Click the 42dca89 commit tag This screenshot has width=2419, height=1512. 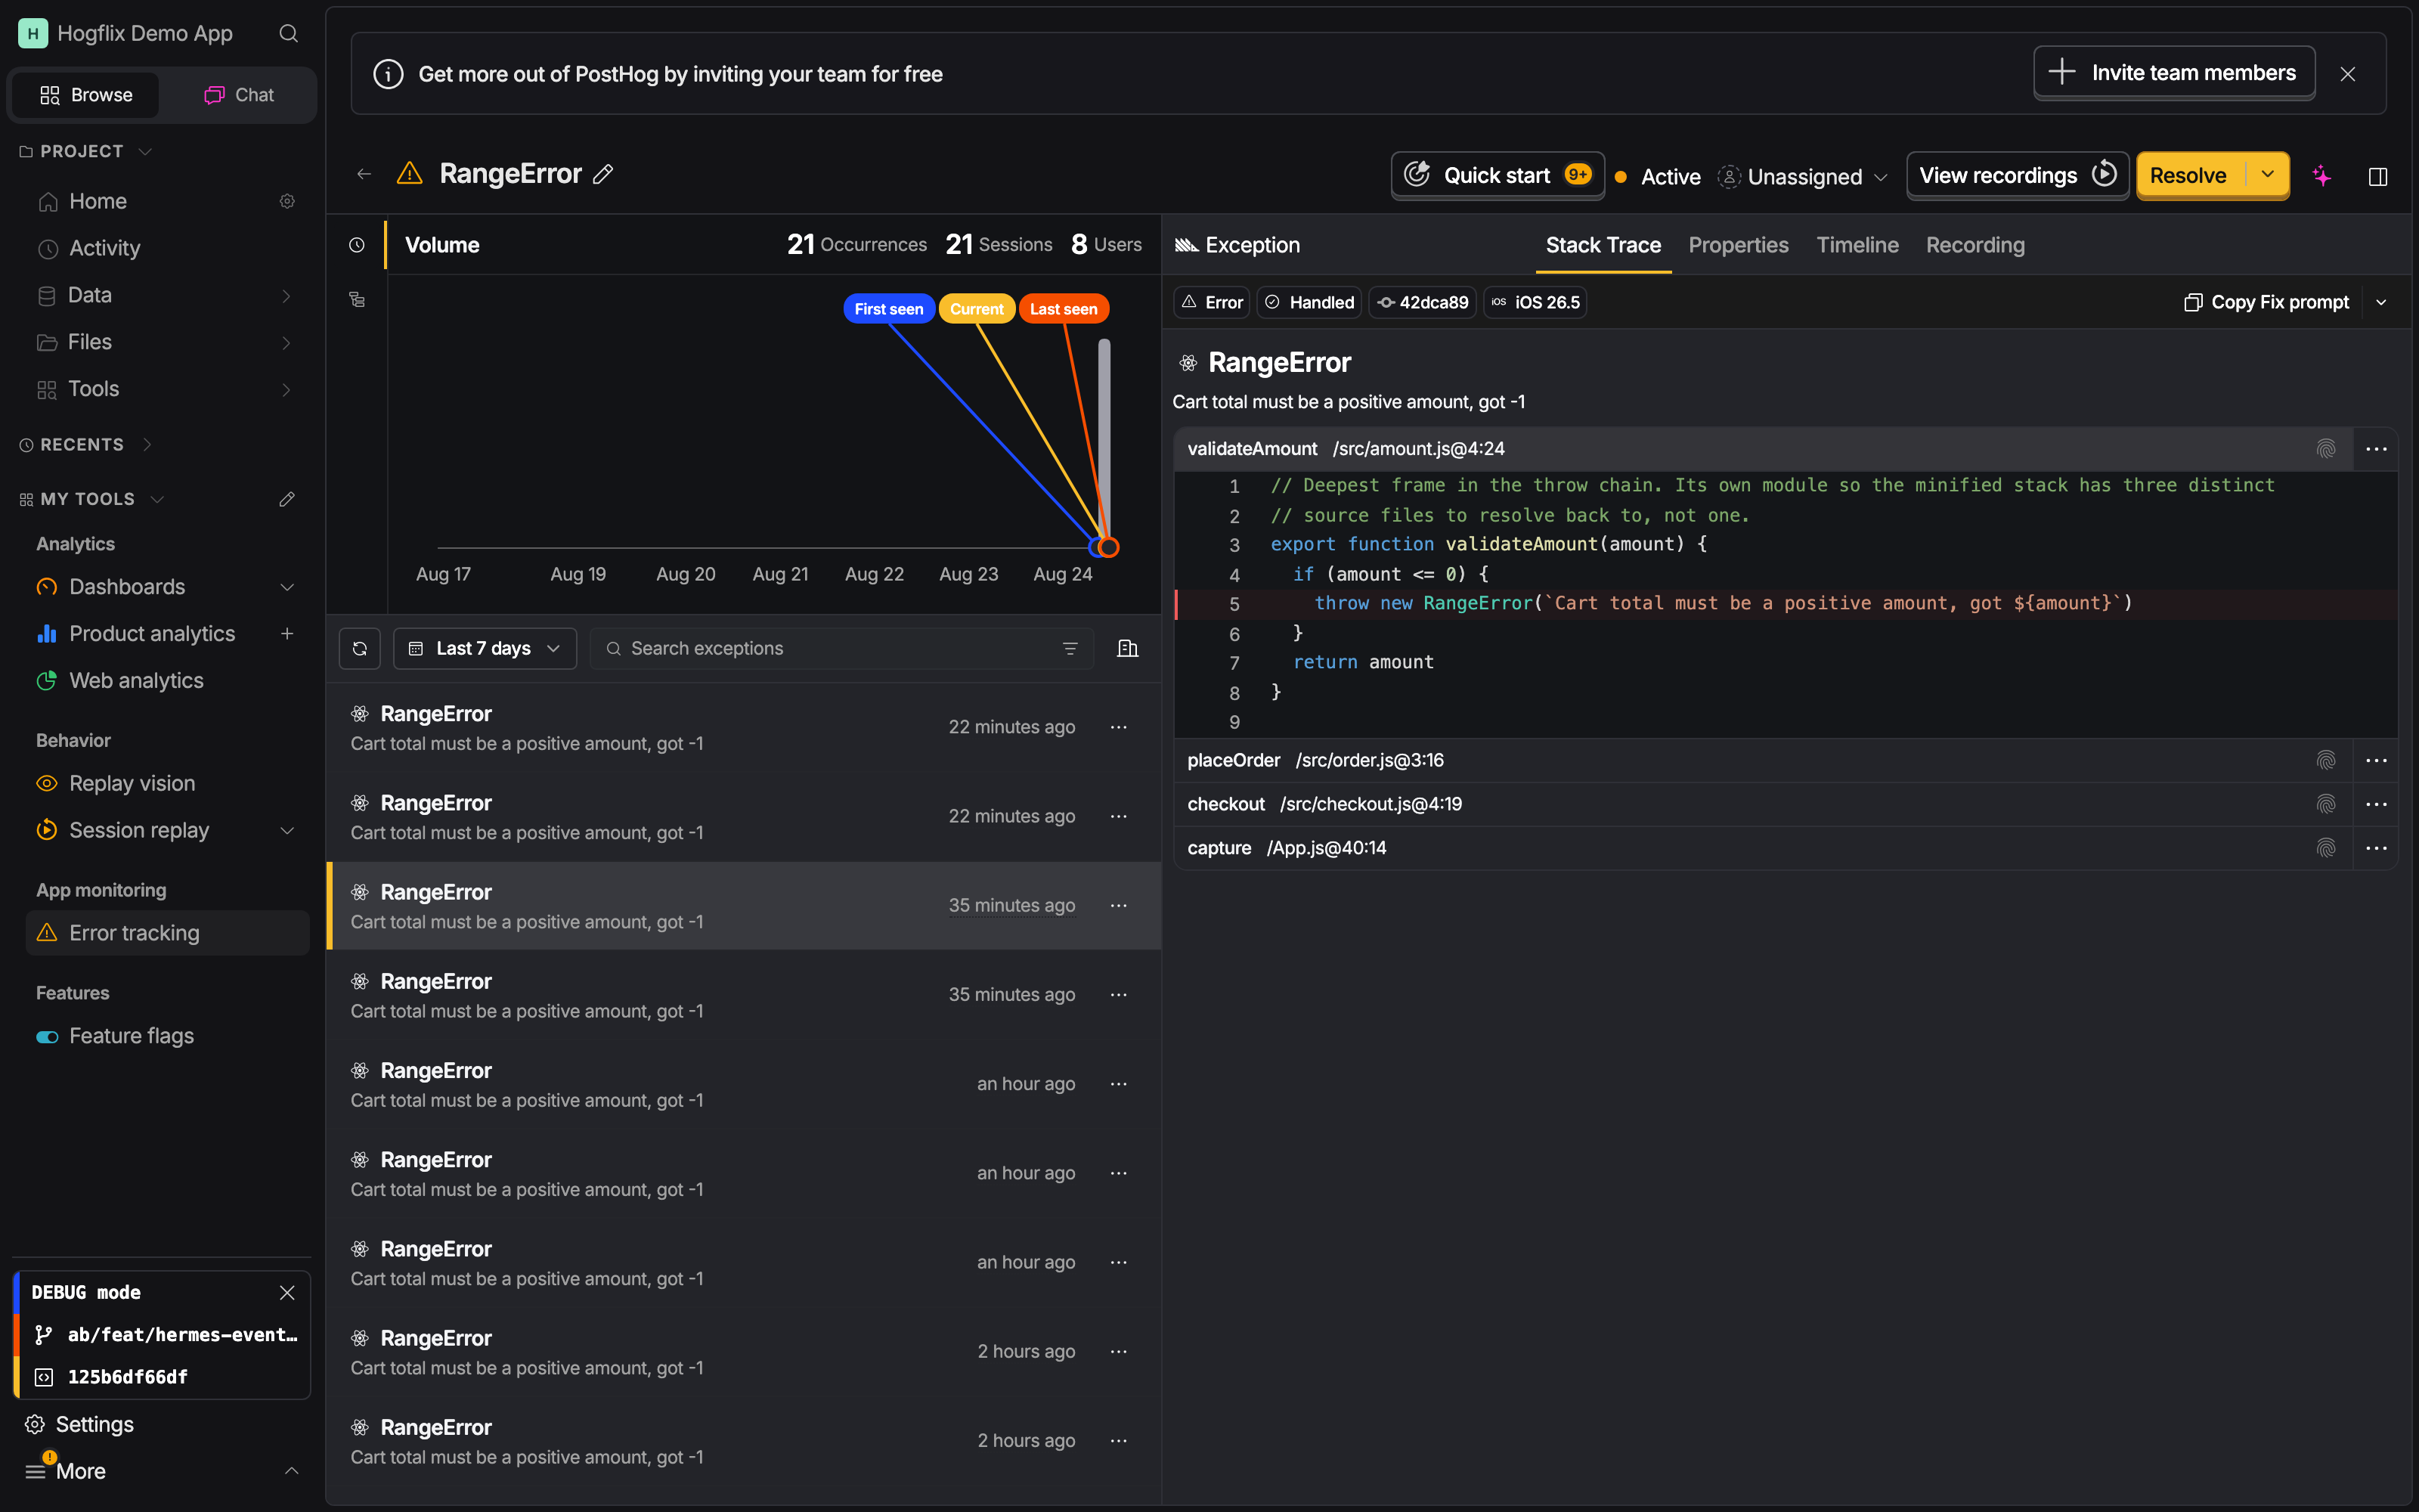pos(1421,303)
